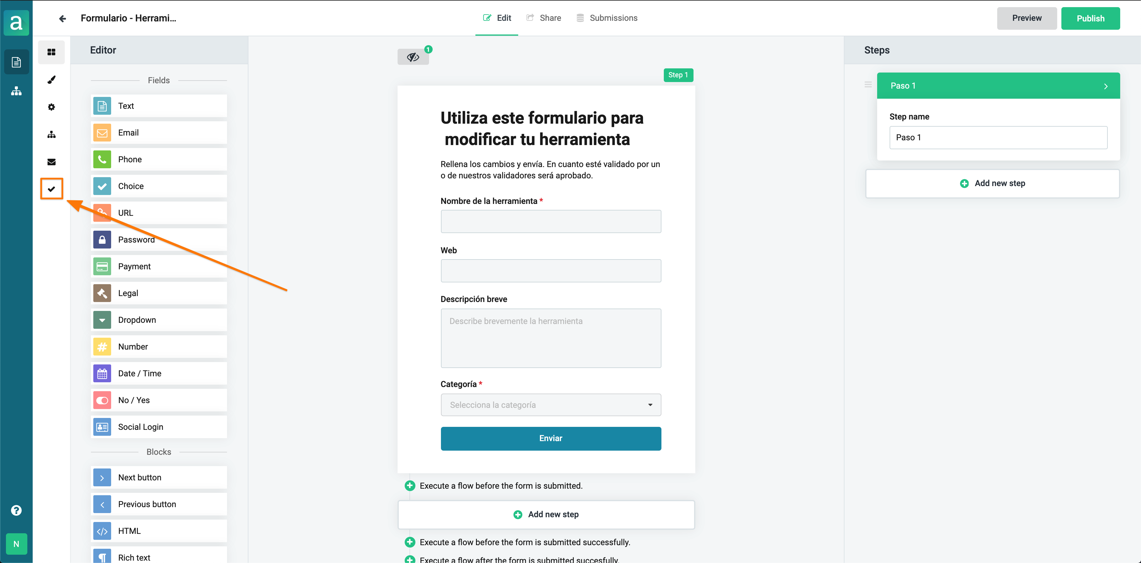This screenshot has width=1141, height=563.
Task: Click the app logo in the top-left corner
Action: pos(16,22)
